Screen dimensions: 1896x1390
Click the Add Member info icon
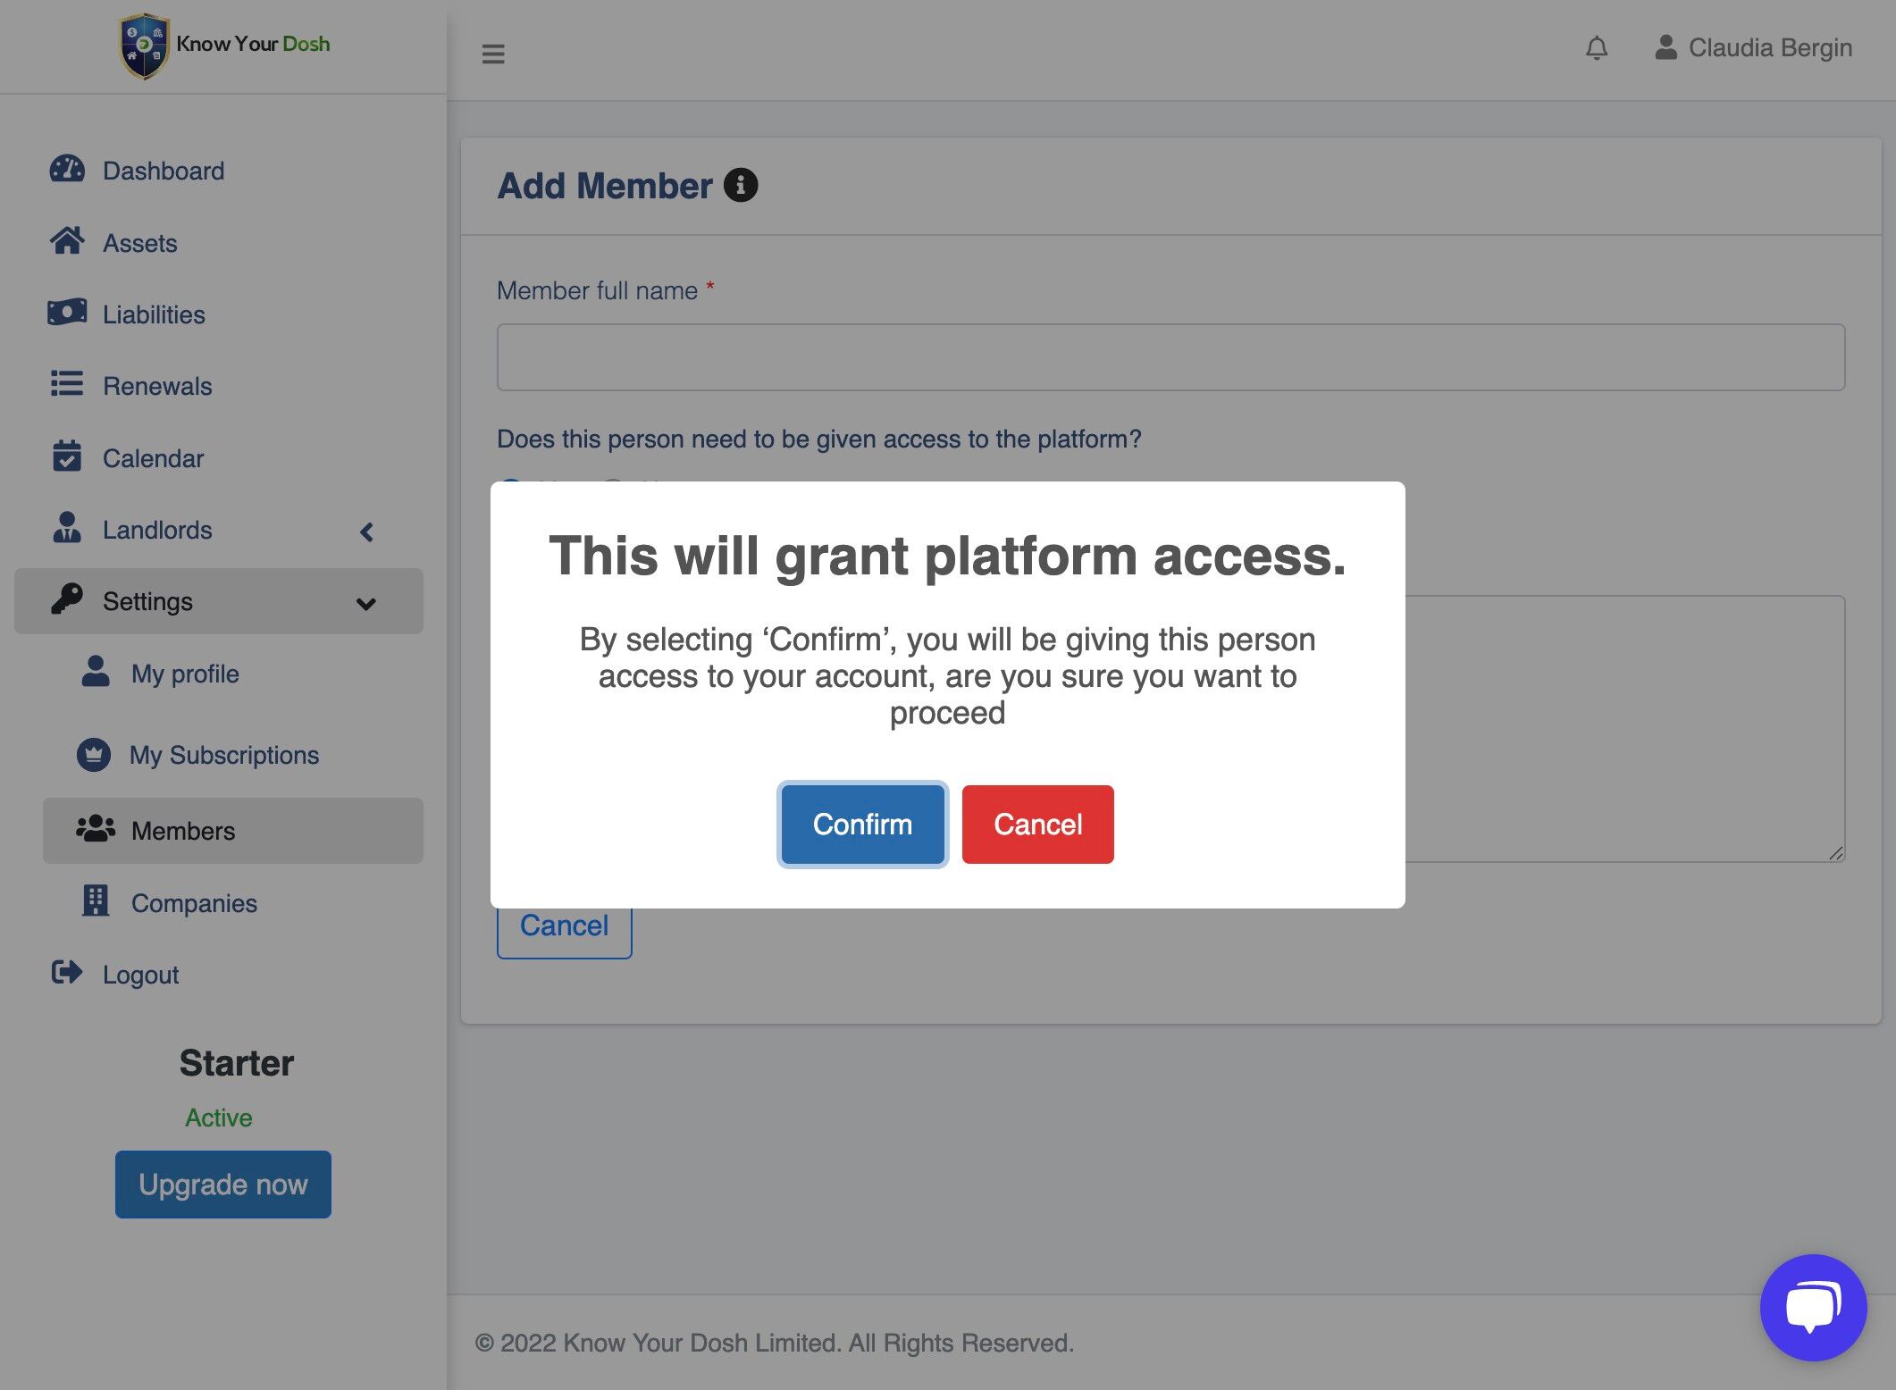pyautogui.click(x=740, y=186)
